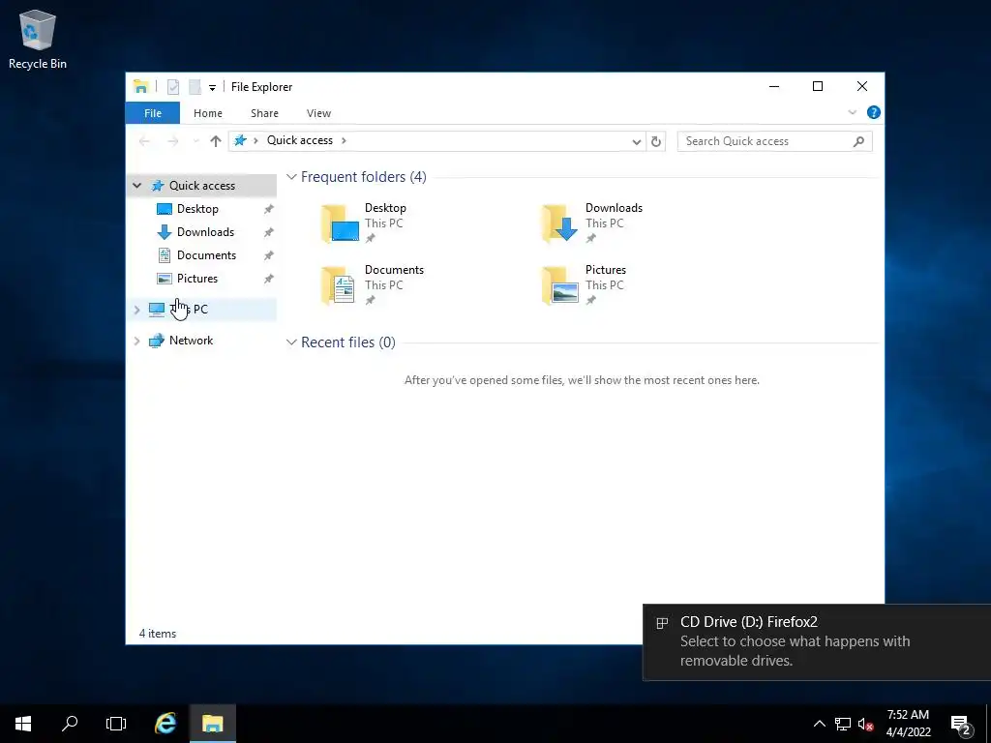Click the Quick access star in address bar
This screenshot has height=743, width=991.
pyautogui.click(x=240, y=140)
